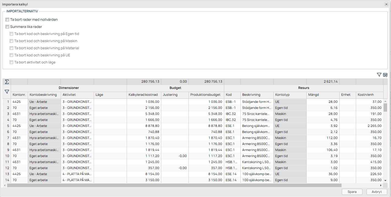Click the Spara button

(352, 192)
